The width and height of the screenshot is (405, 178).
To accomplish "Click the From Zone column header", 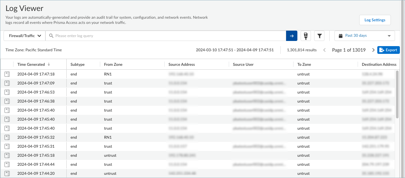I will (113, 64).
